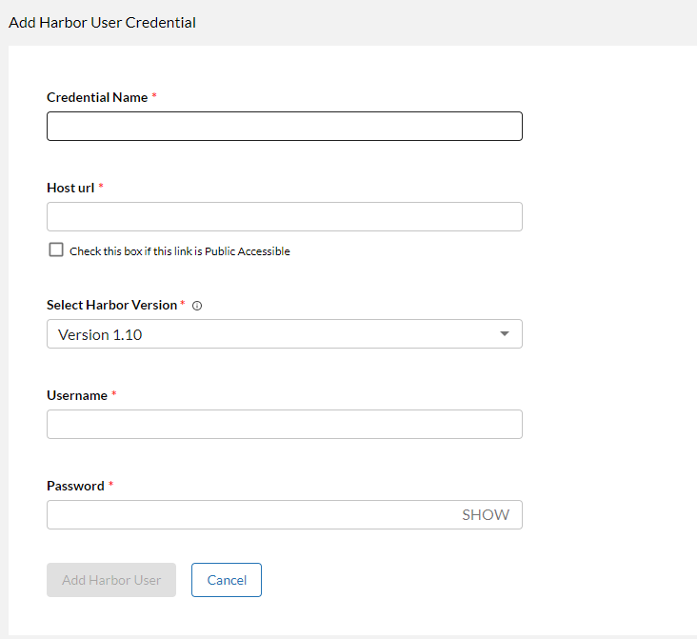Focus the Credential Name input field
Viewport: 697px width, 639px height.
click(x=284, y=127)
